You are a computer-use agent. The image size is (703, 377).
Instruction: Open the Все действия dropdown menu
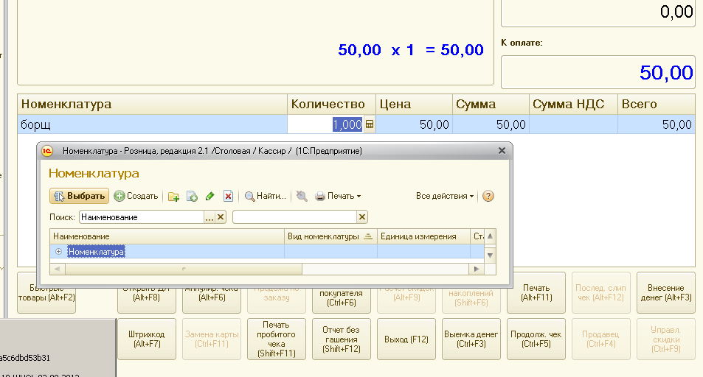click(x=445, y=197)
